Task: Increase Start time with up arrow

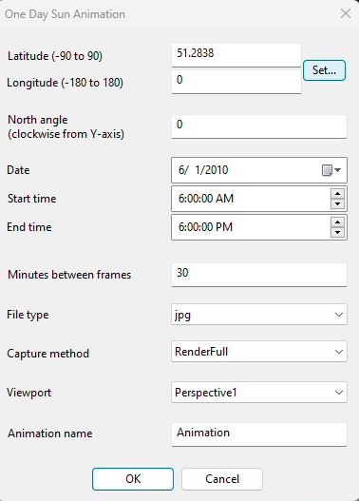Action: click(337, 194)
